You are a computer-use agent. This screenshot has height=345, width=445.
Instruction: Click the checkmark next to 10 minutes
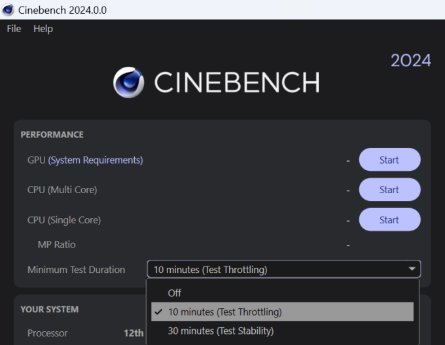pyautogui.click(x=158, y=312)
